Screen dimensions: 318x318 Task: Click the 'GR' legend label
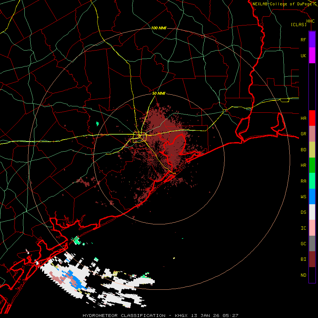tap(303, 134)
